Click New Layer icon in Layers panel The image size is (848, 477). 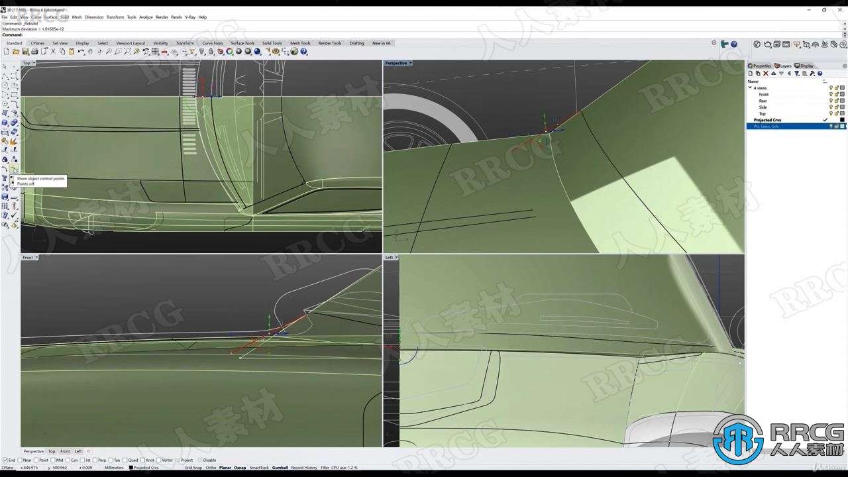tap(751, 74)
